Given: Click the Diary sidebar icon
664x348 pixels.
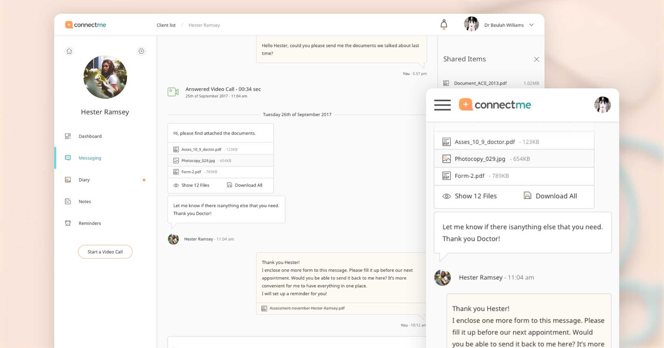Looking at the screenshot, I should click(x=68, y=180).
